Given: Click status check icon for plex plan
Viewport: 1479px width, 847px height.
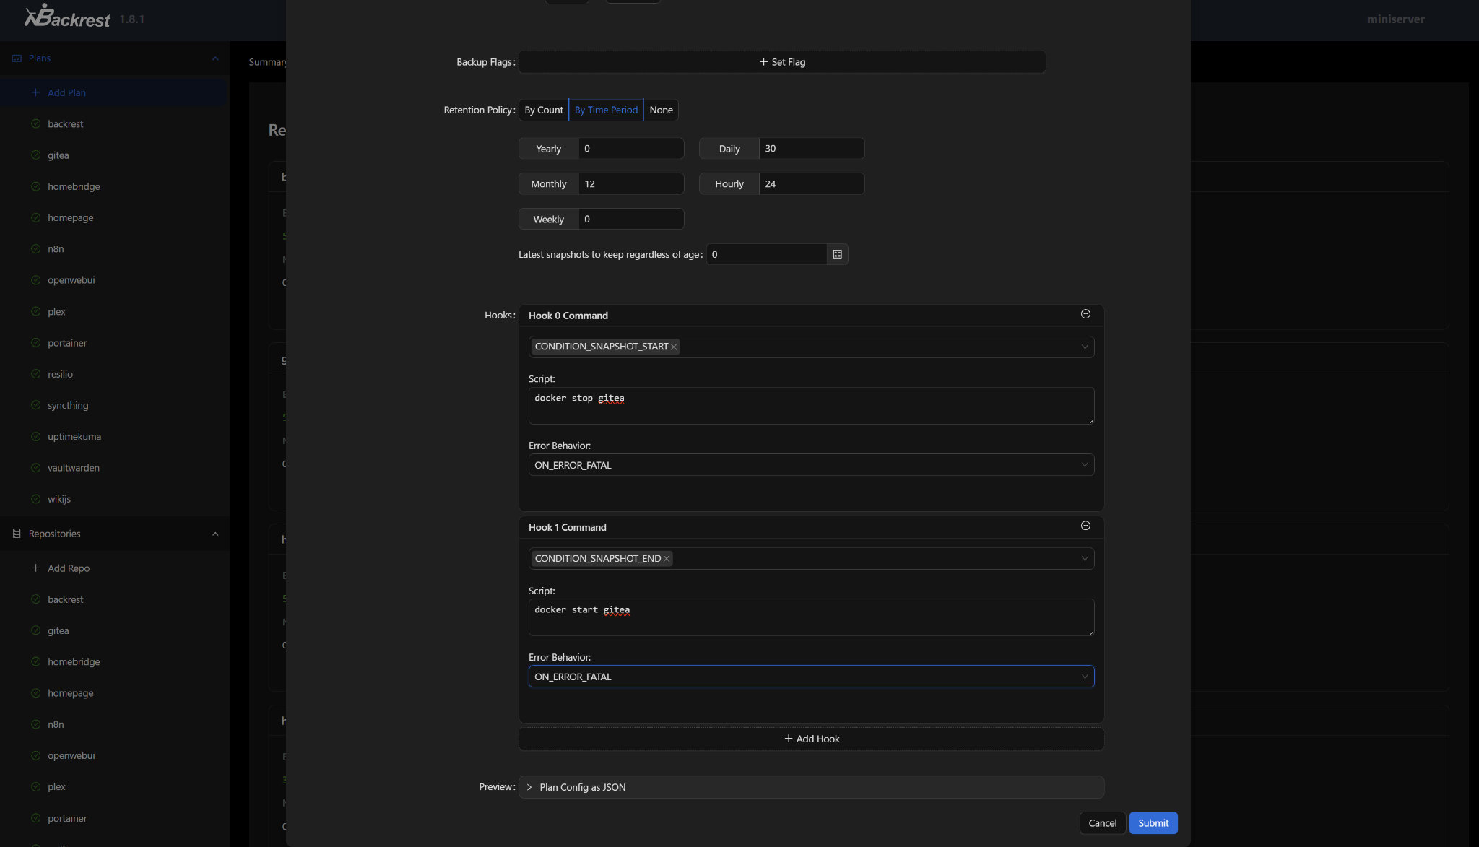Looking at the screenshot, I should (35, 311).
